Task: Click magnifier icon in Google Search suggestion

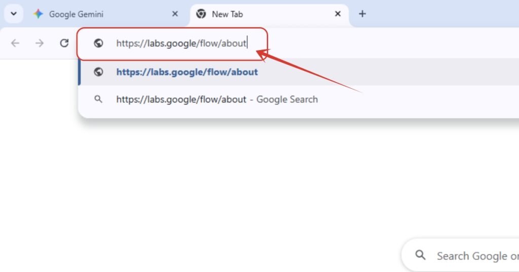Action: pyautogui.click(x=99, y=99)
